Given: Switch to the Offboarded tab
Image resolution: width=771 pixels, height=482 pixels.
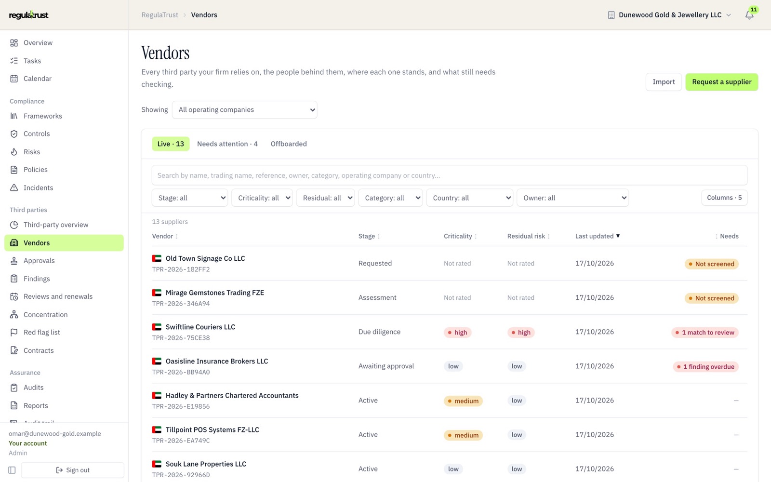Looking at the screenshot, I should point(289,144).
